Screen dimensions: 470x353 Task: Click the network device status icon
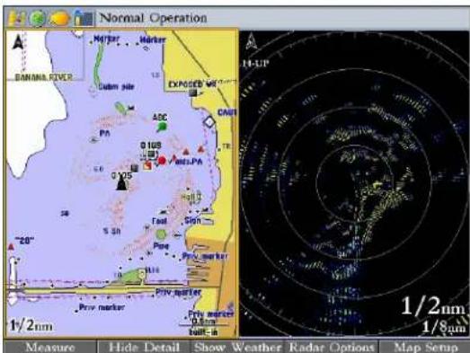point(84,18)
